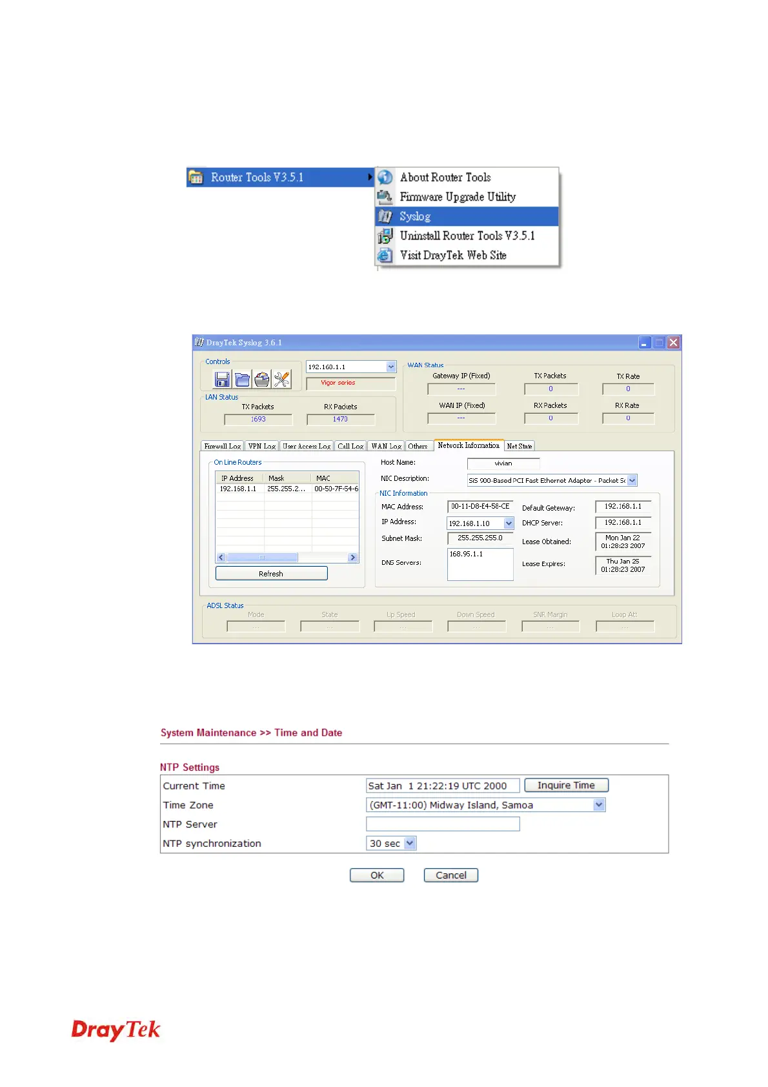Expand the router IP 192.168.1.1 dropdown
The height and width of the screenshot is (1087, 768).
[x=390, y=367]
